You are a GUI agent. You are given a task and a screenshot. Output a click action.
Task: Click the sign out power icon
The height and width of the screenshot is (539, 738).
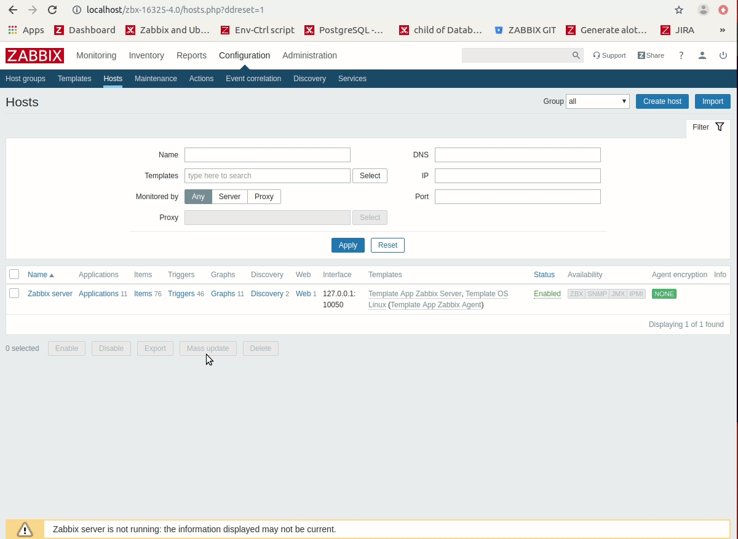(x=723, y=55)
